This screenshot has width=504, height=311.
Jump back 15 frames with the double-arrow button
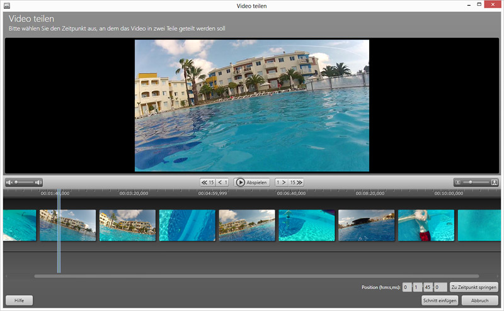207,182
